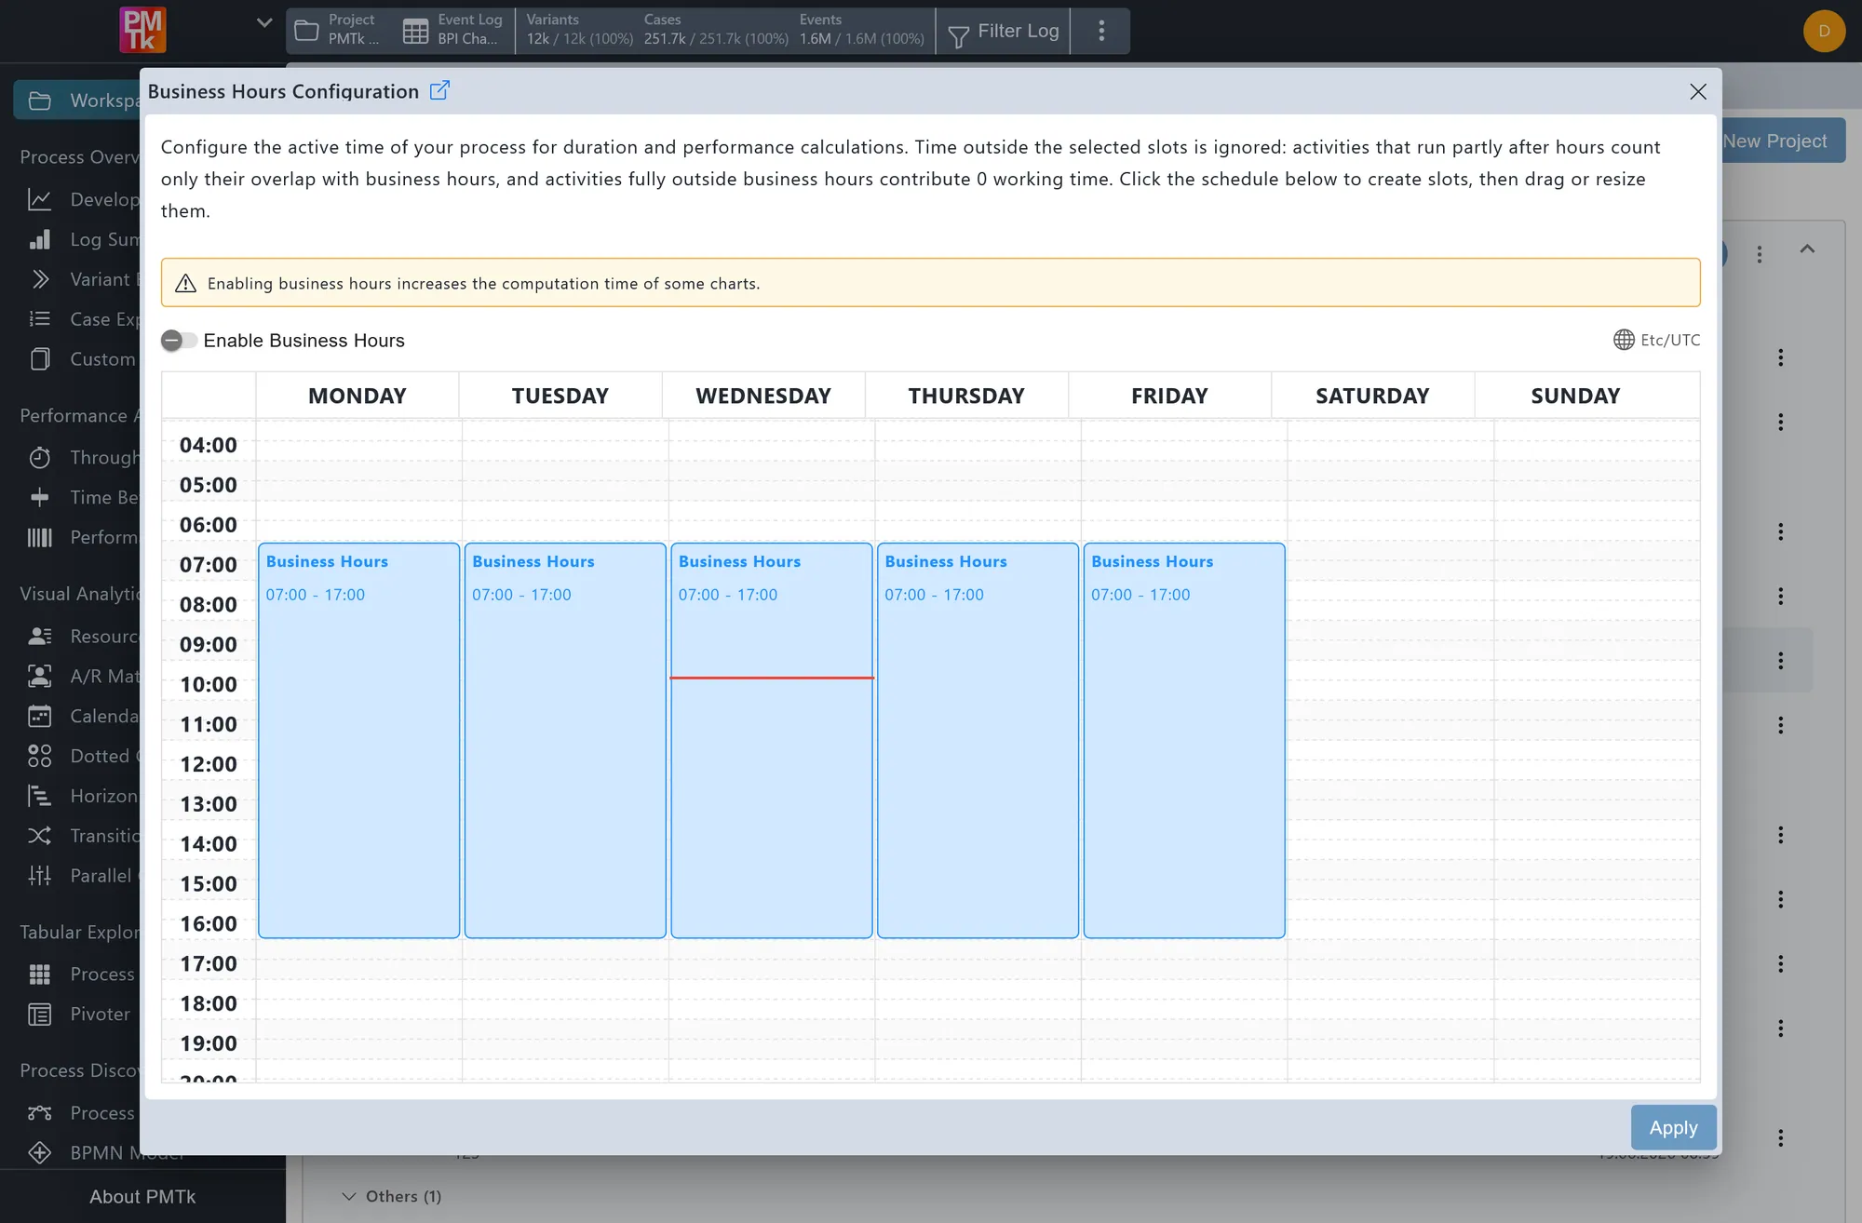Click the Etc/UTC timezone globe icon
This screenshot has height=1223, width=1862.
[x=1624, y=340]
